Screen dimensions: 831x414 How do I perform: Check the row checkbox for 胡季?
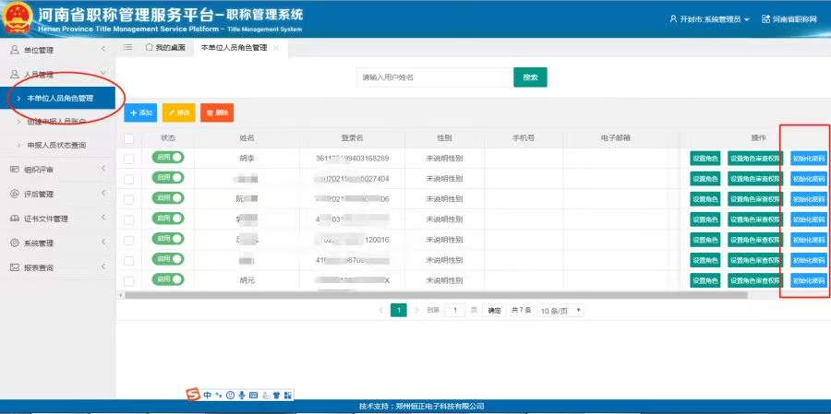[128, 159]
